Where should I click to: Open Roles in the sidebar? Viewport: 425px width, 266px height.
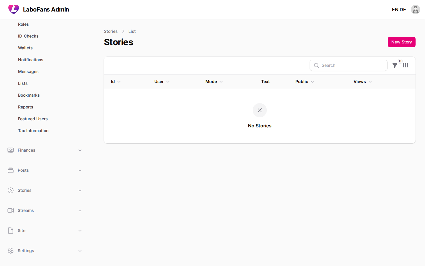point(23,24)
